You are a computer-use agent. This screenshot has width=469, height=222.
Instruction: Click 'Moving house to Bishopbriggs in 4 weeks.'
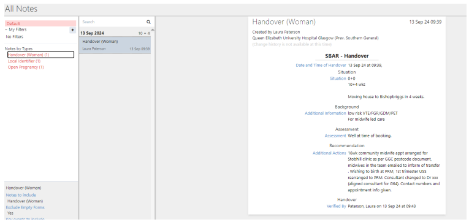pyautogui.click(x=386, y=97)
